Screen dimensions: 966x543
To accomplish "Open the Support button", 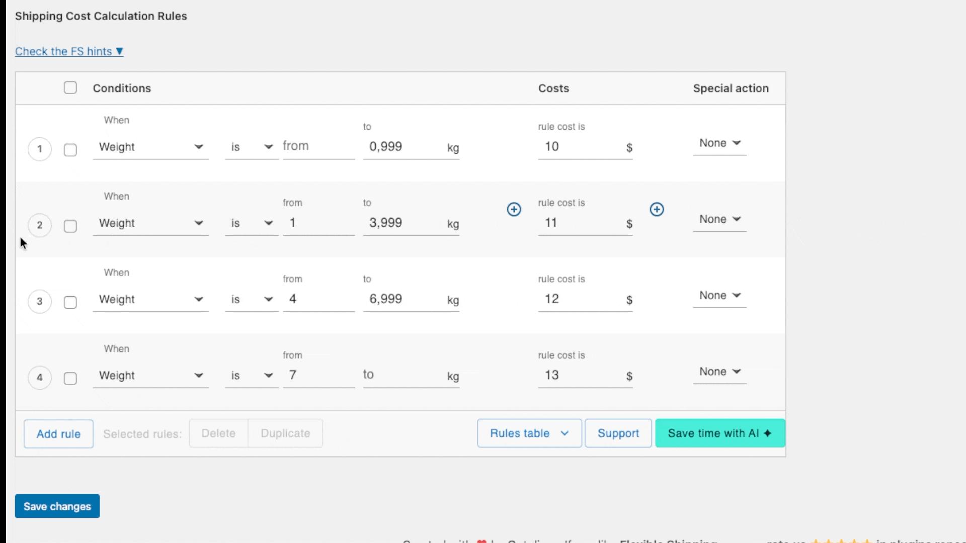I will (x=618, y=433).
